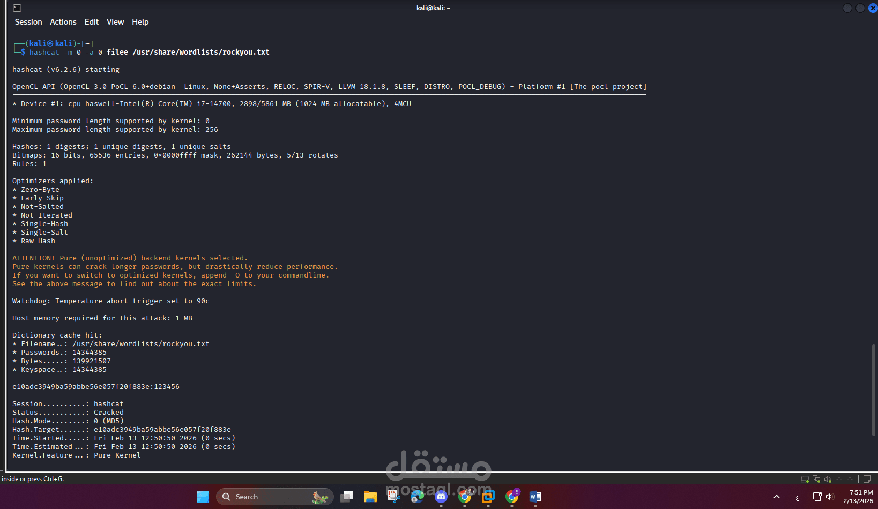This screenshot has height=509, width=878.
Task: Click the "Kernel.Feature ...: Pure Kernel" line
Action: pyautogui.click(x=77, y=455)
